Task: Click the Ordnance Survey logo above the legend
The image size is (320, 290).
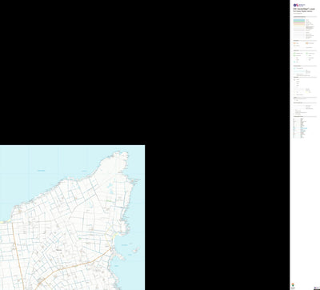Action: (x=299, y=5)
